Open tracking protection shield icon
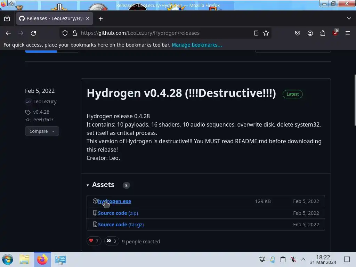 coord(65,33)
